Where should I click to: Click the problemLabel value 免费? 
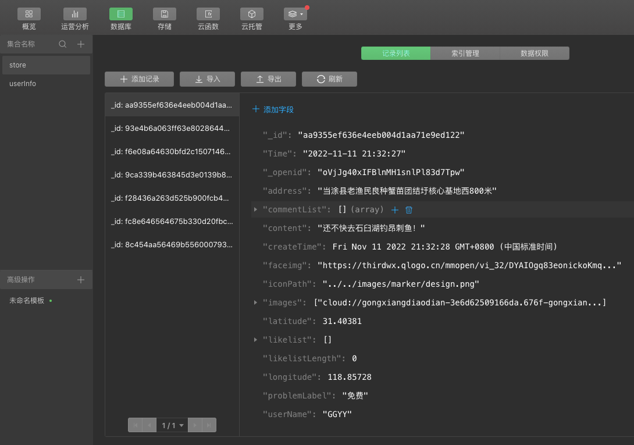[x=355, y=396]
